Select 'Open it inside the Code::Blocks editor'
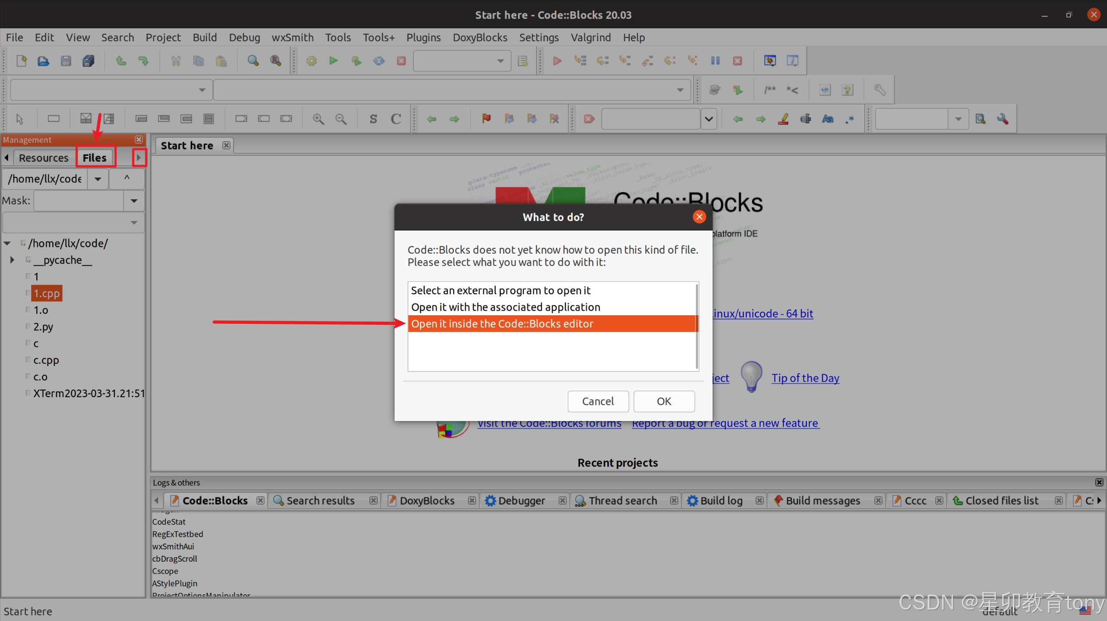This screenshot has height=621, width=1107. pos(552,324)
